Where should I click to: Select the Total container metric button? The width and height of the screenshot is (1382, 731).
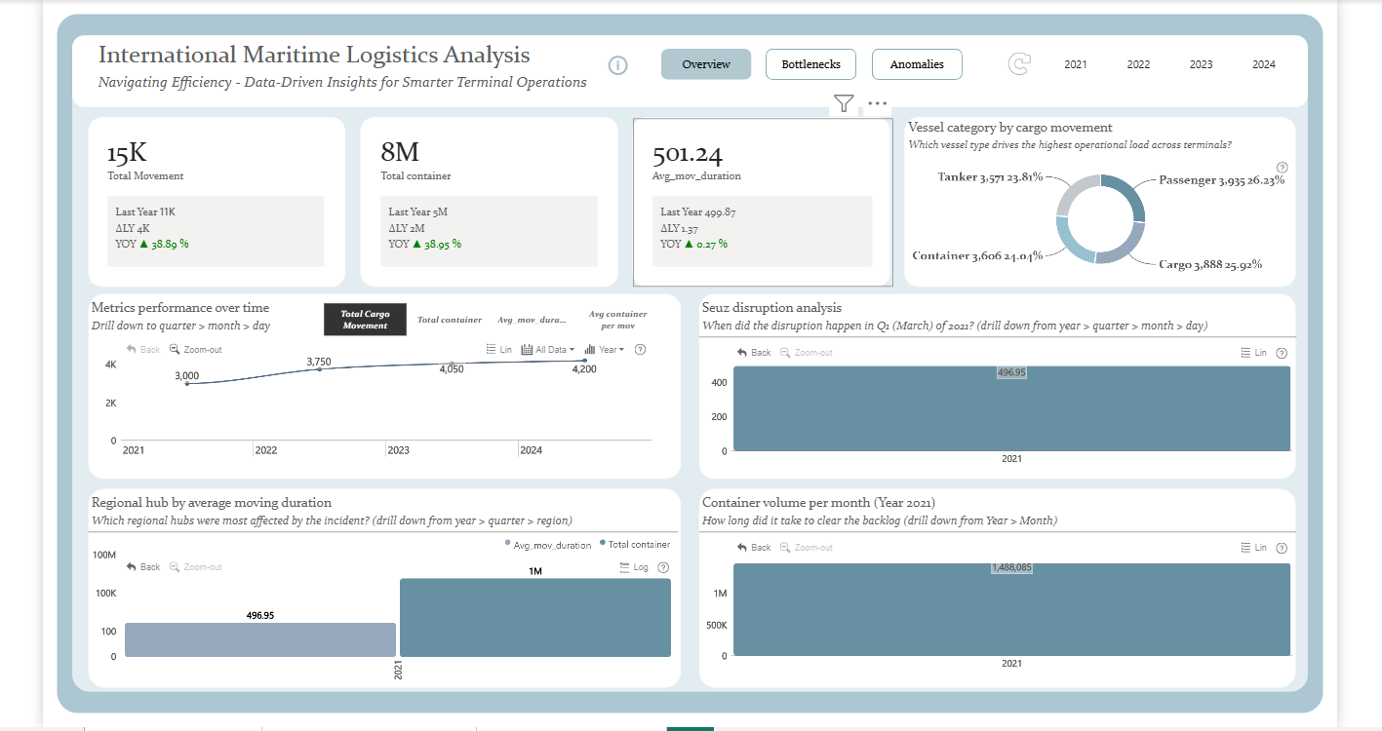point(450,320)
